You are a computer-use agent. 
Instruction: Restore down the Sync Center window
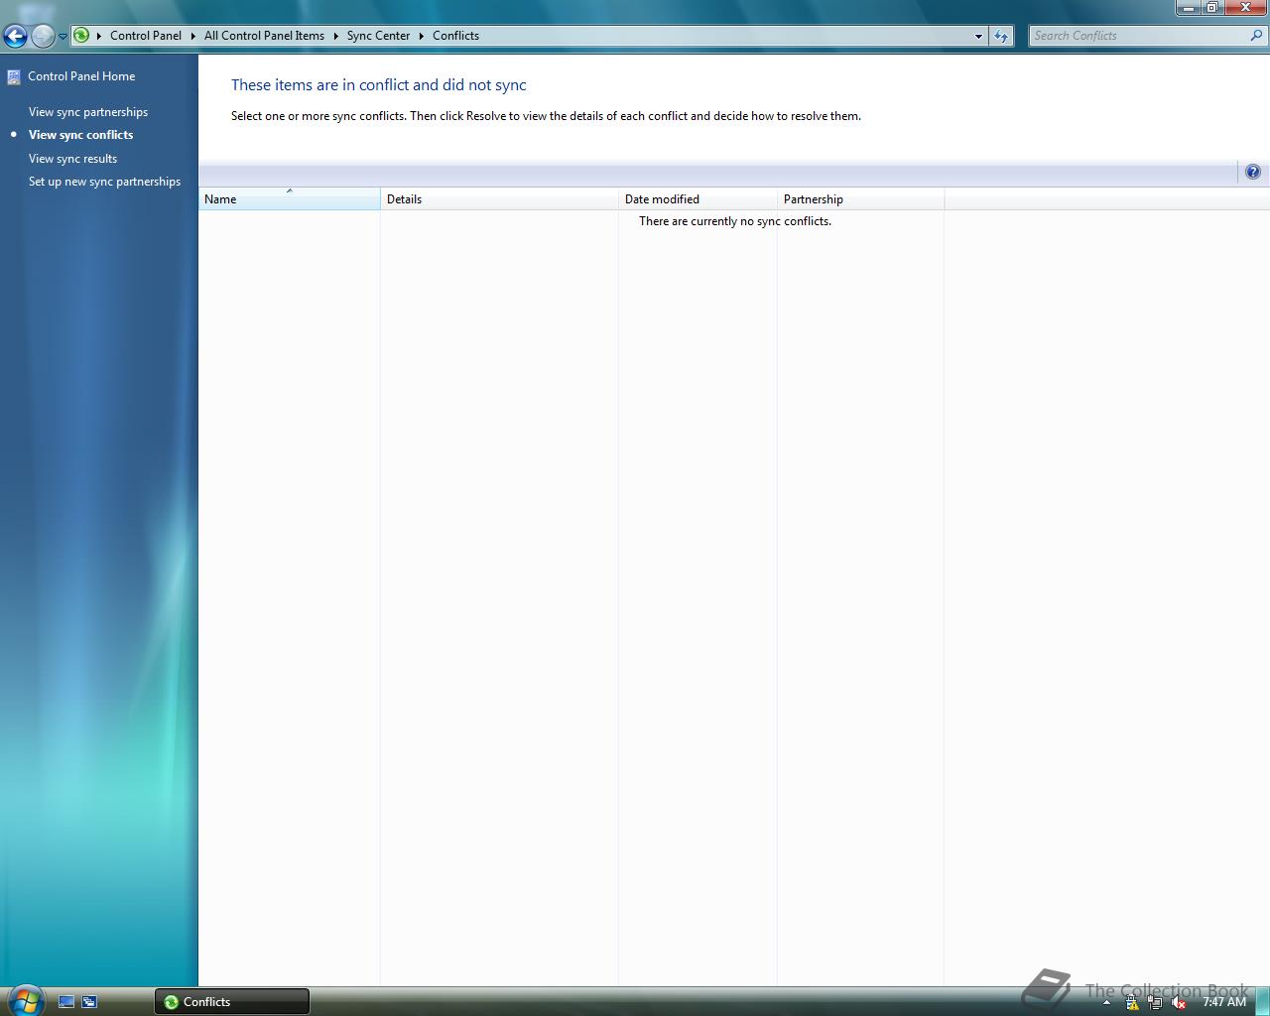click(x=1212, y=7)
